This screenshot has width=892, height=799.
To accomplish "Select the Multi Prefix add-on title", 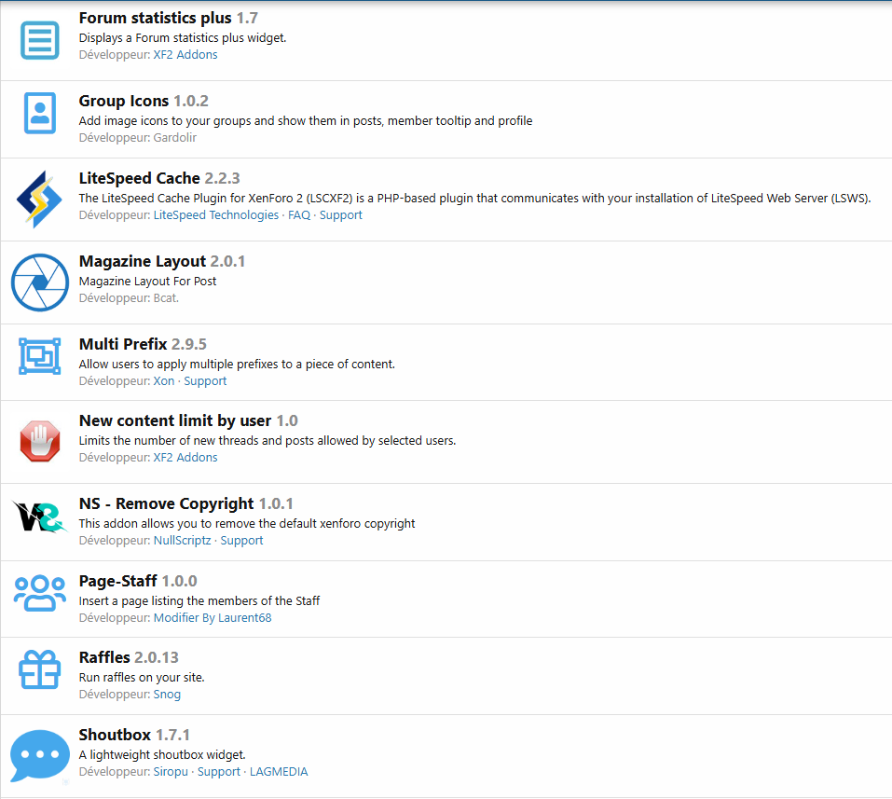I will point(123,344).
